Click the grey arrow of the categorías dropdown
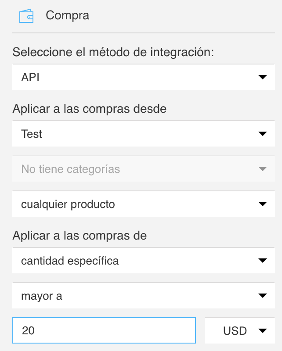 click(x=263, y=169)
